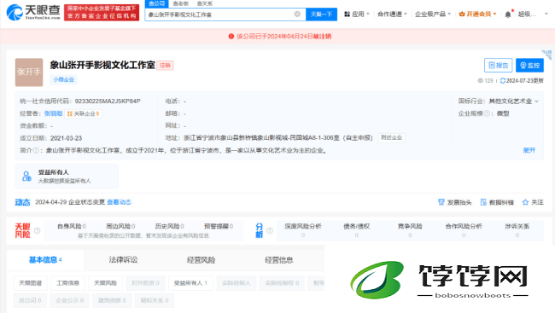This screenshot has width=555, height=313.
Task: Click the help icon next to 企业规模
Action: pyautogui.click(x=487, y=113)
